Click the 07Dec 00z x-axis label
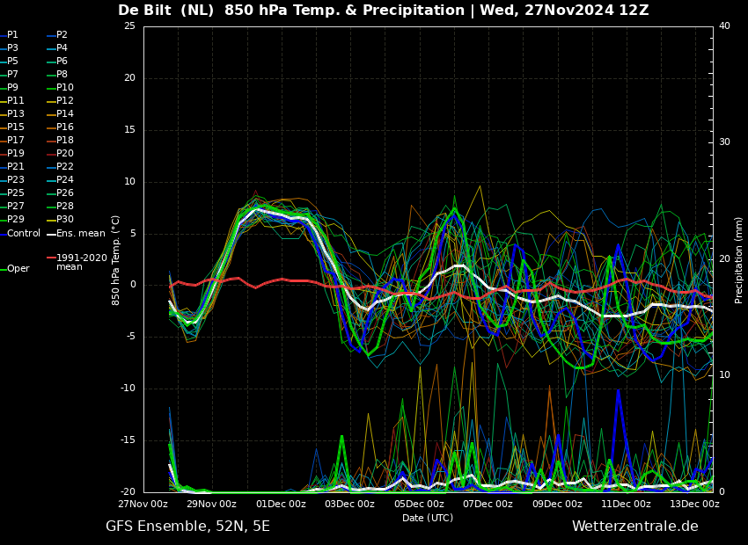 click(488, 504)
